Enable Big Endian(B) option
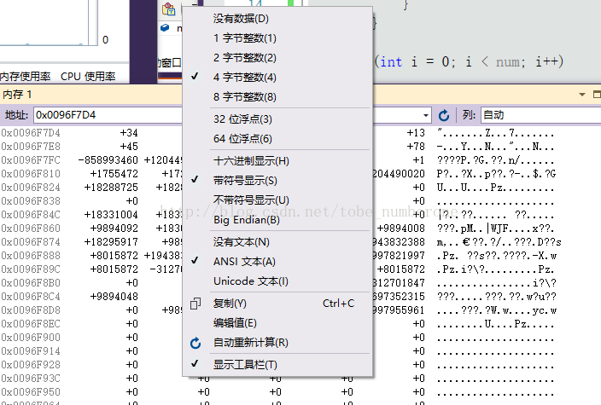601x405 pixels. (x=276, y=220)
